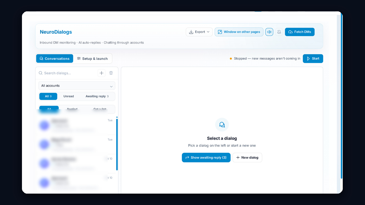Image resolution: width=365 pixels, height=205 pixels.
Task: Click Window on other pages button
Action: 239,32
